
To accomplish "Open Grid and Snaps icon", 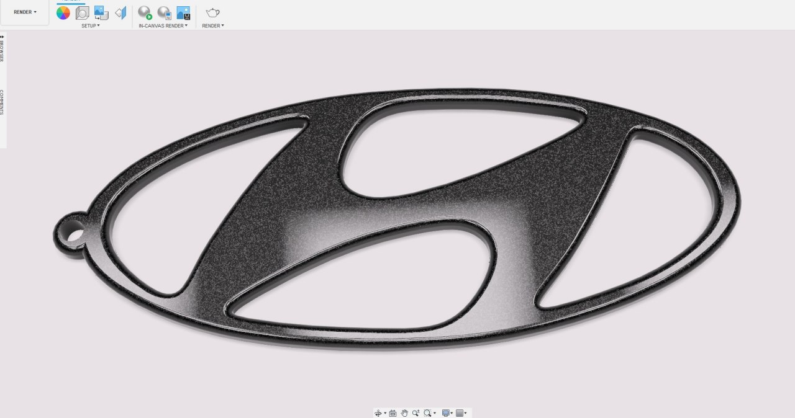I will click(460, 413).
